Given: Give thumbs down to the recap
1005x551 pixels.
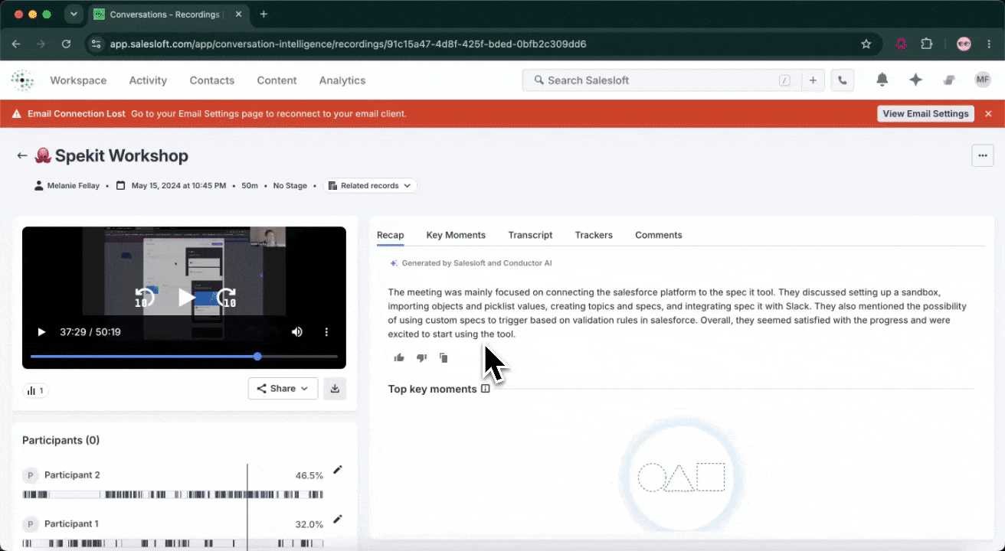Looking at the screenshot, I should pos(421,357).
